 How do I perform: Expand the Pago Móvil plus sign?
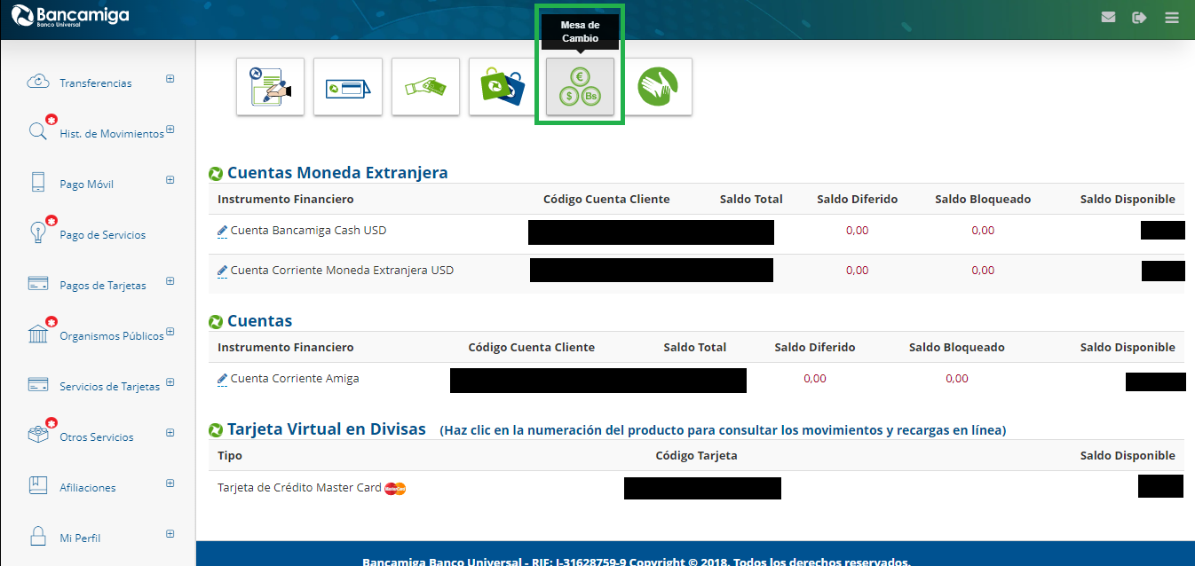click(170, 180)
